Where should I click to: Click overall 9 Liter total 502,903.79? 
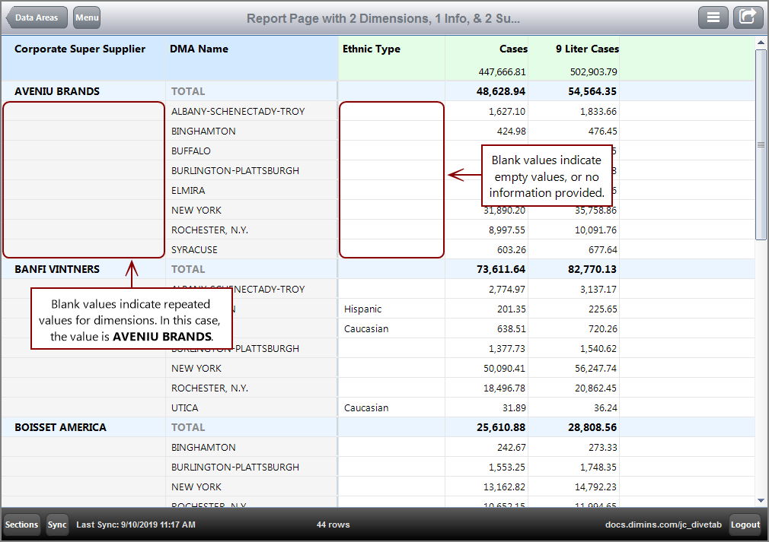click(593, 72)
